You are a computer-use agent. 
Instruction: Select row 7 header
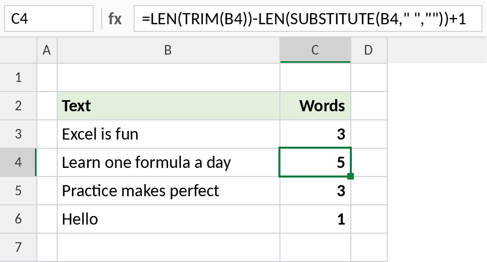click(18, 247)
